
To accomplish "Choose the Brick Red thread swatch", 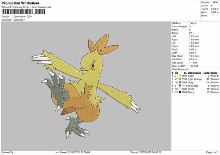I will 180,86.
